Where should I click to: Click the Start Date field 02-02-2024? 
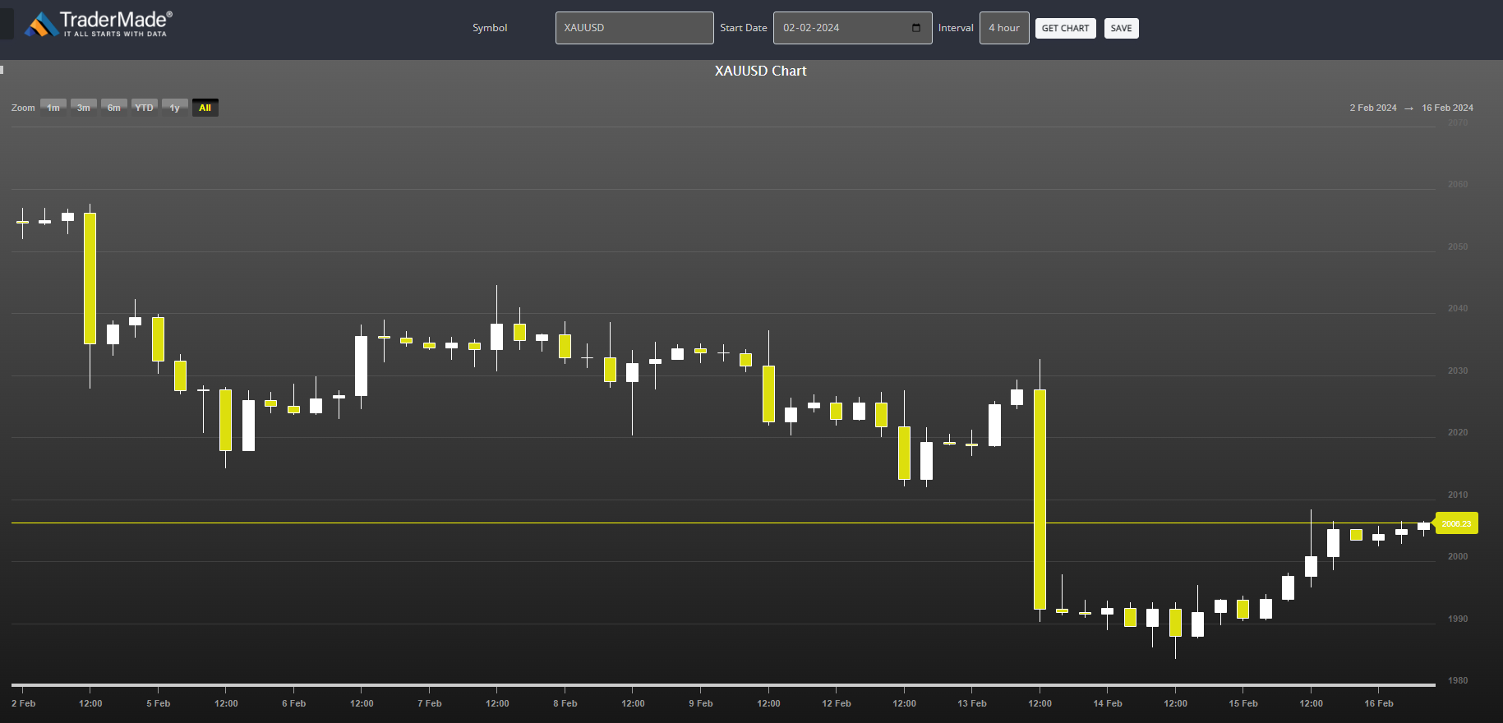point(852,28)
